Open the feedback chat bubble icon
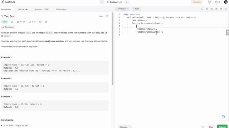Image resolution: width=229 pixels, height=128 pixels. pos(223,117)
